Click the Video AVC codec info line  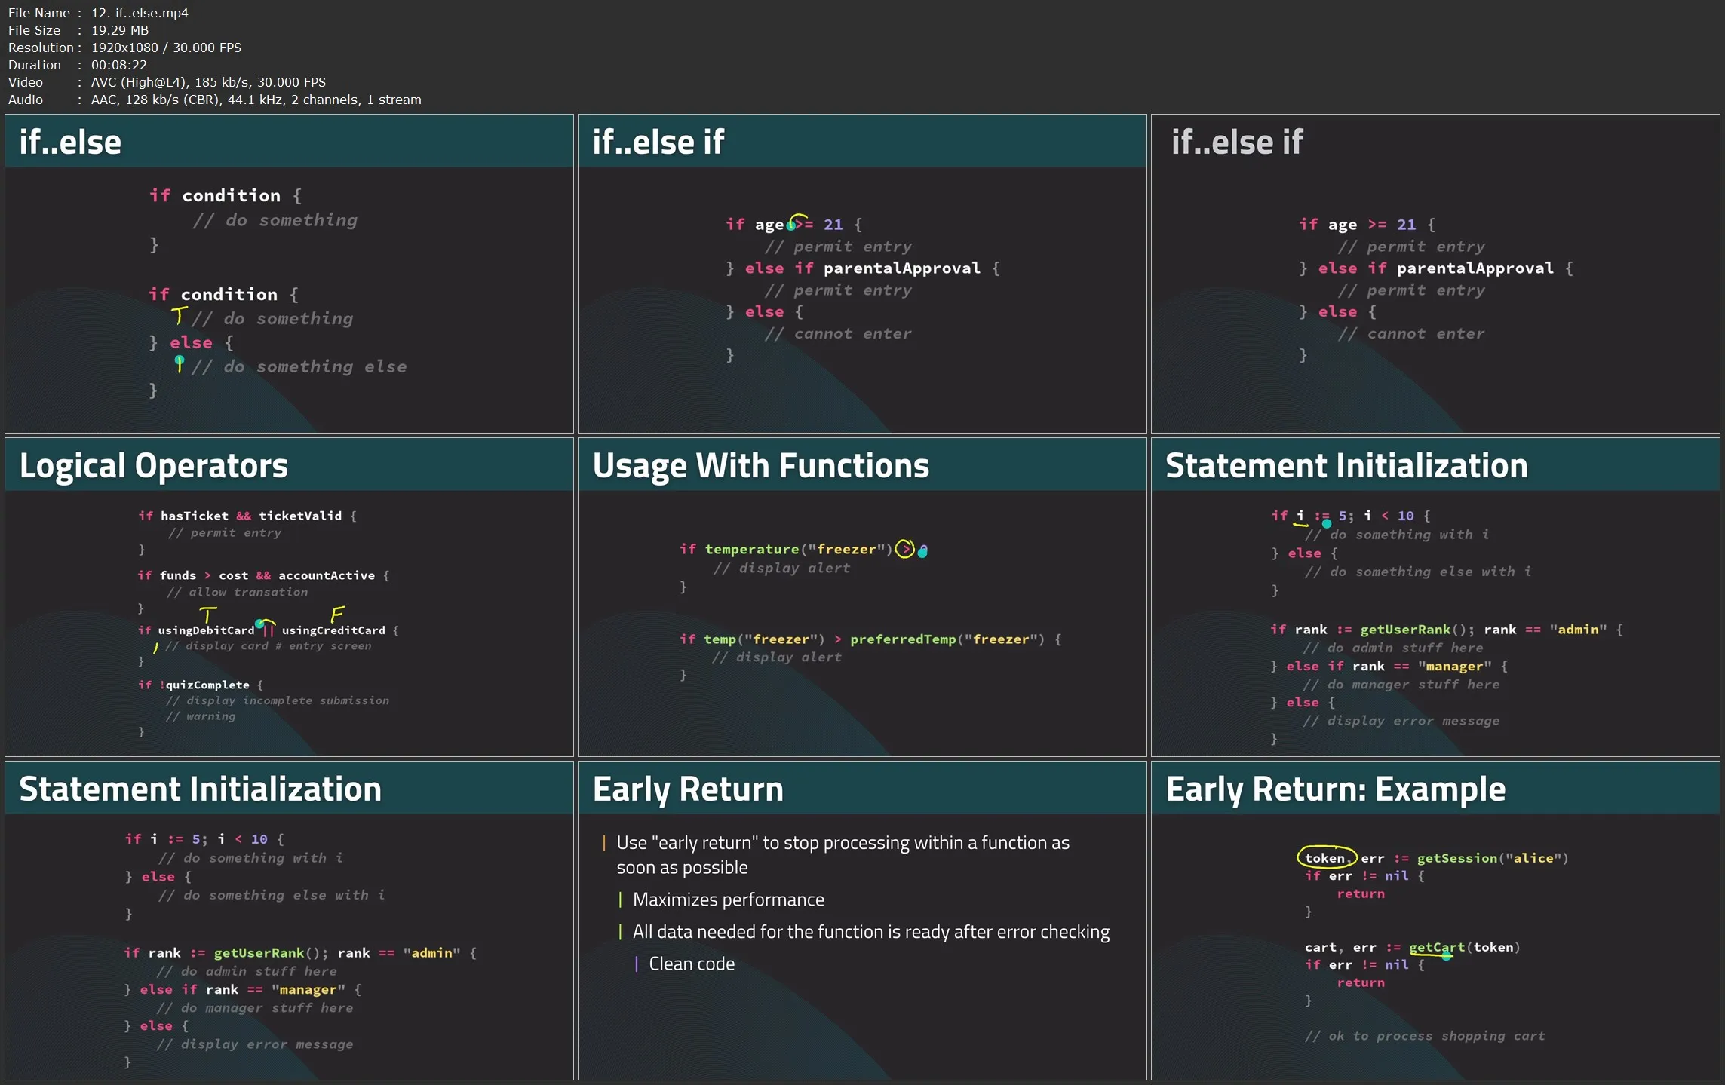(x=208, y=82)
